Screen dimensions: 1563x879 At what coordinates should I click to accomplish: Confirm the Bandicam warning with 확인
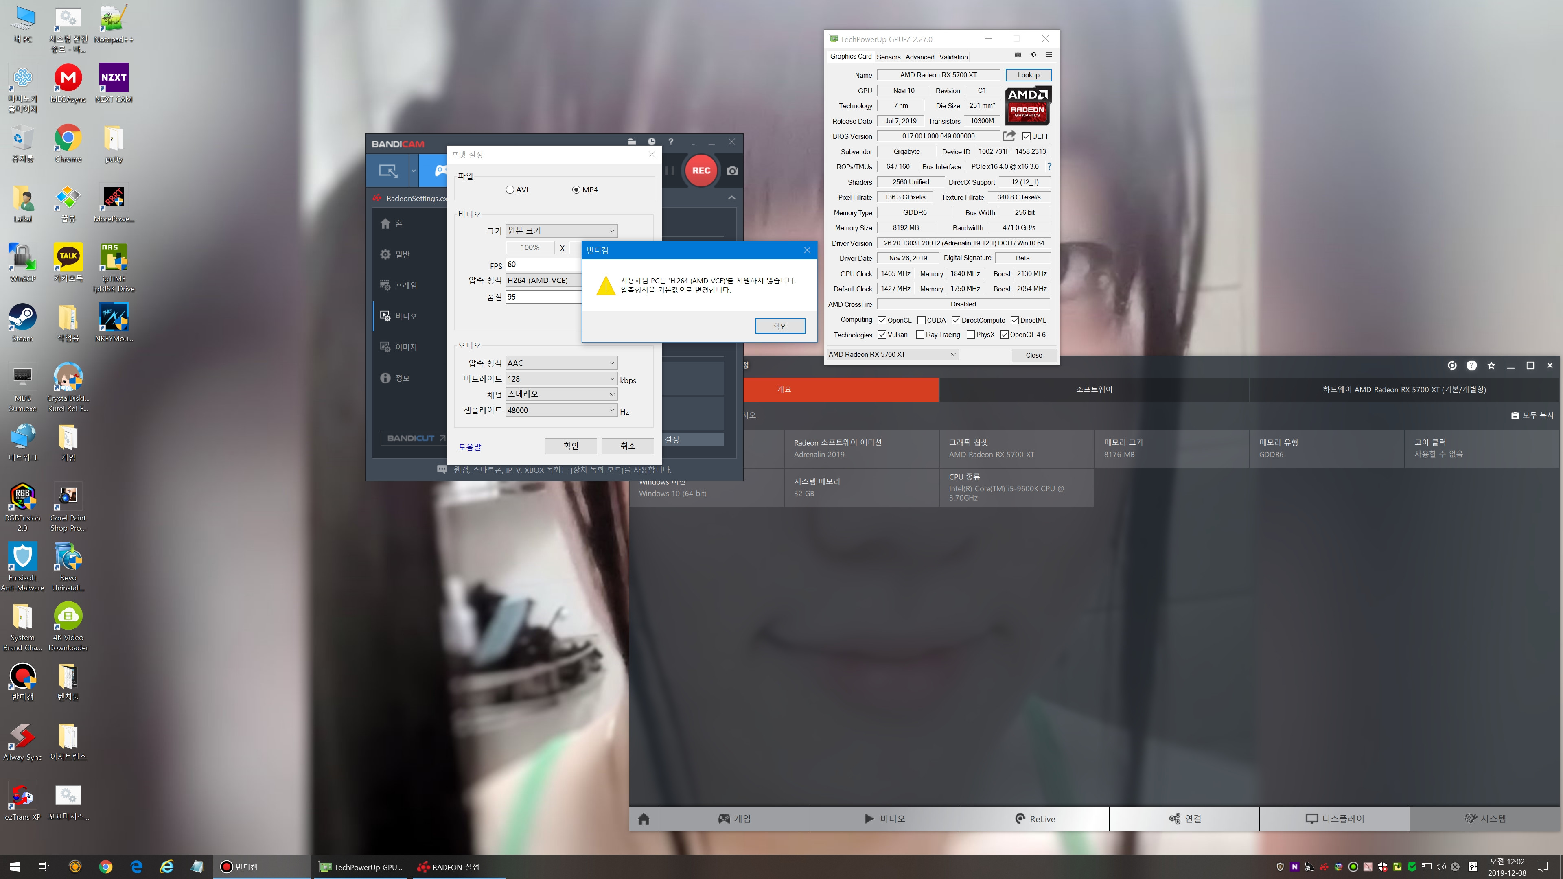click(x=780, y=326)
